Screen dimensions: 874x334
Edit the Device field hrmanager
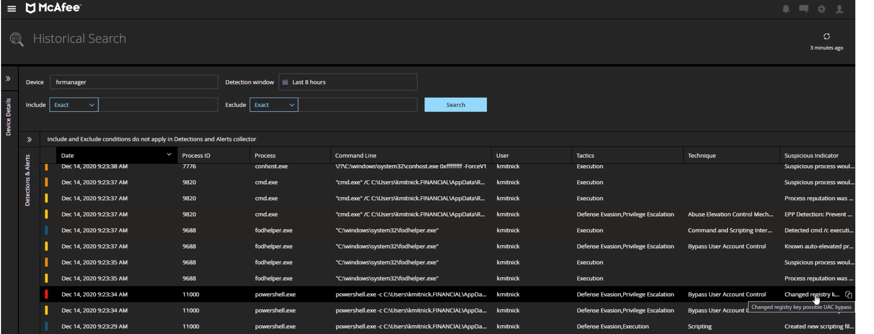coord(134,82)
